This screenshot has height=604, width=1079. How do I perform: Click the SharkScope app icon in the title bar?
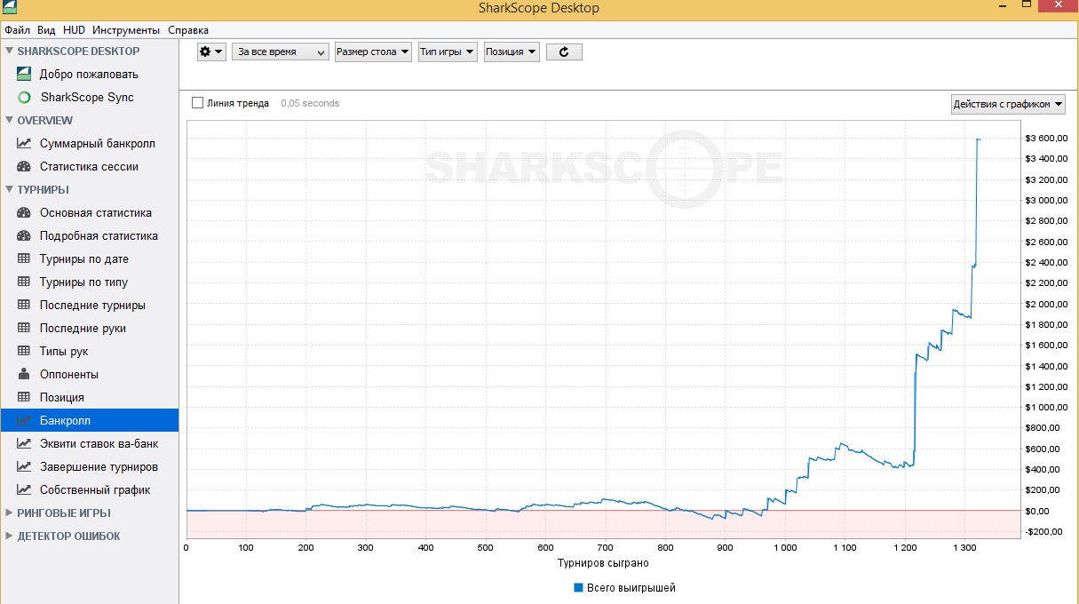(x=8, y=8)
